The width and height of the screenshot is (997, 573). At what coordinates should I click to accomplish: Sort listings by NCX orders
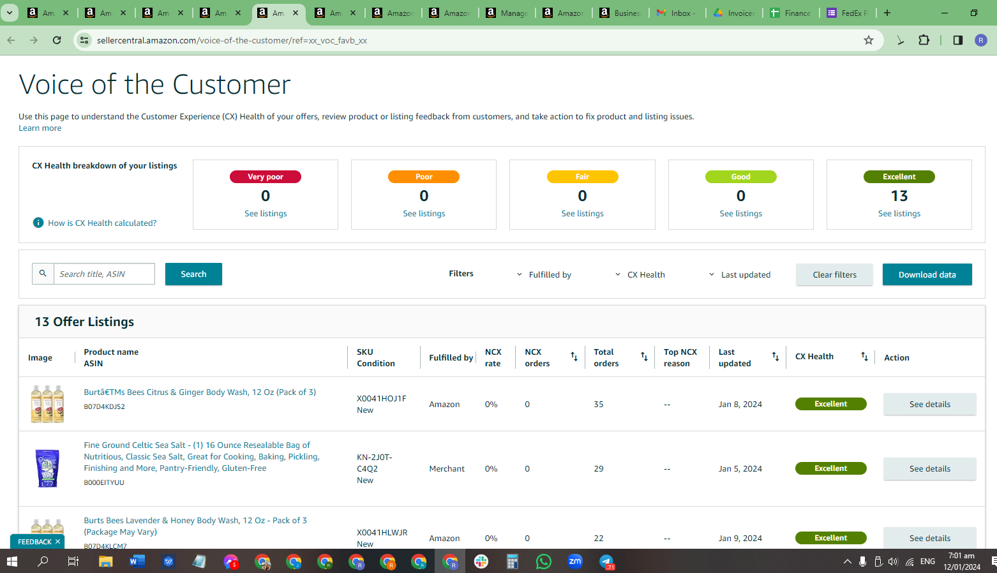(x=574, y=357)
